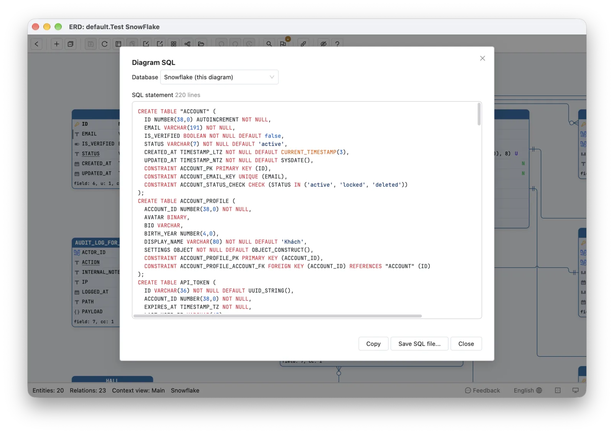This screenshot has height=434, width=614.
Task: Click the Relations: 23 status text
Action: pyautogui.click(x=88, y=390)
